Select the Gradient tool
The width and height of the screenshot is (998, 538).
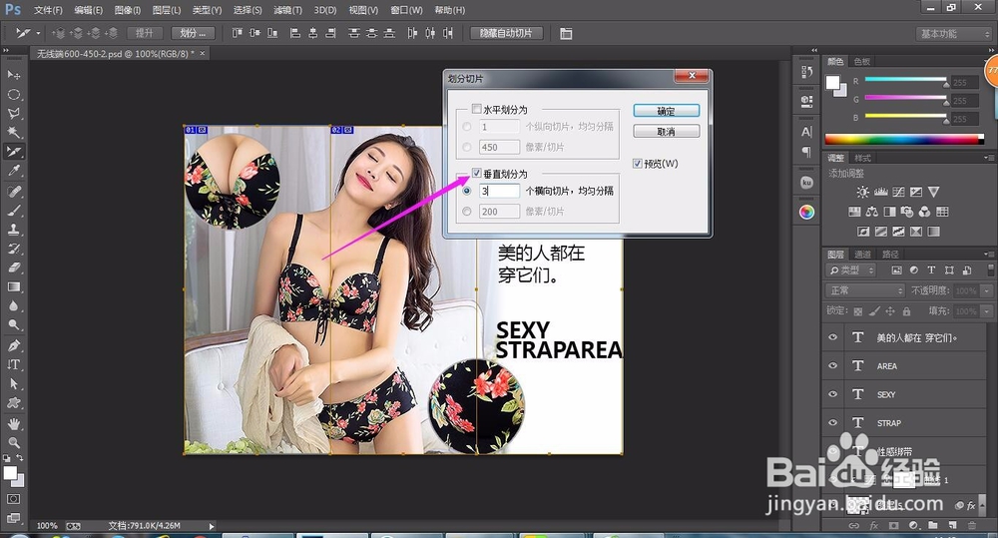pos(13,286)
